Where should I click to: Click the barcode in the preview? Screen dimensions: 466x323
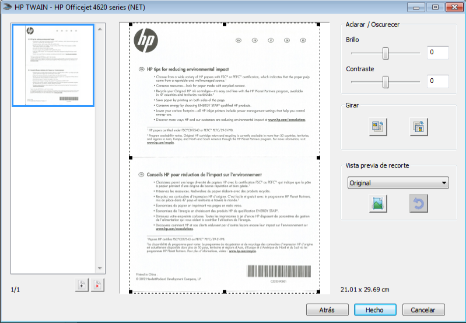[x=279, y=271]
